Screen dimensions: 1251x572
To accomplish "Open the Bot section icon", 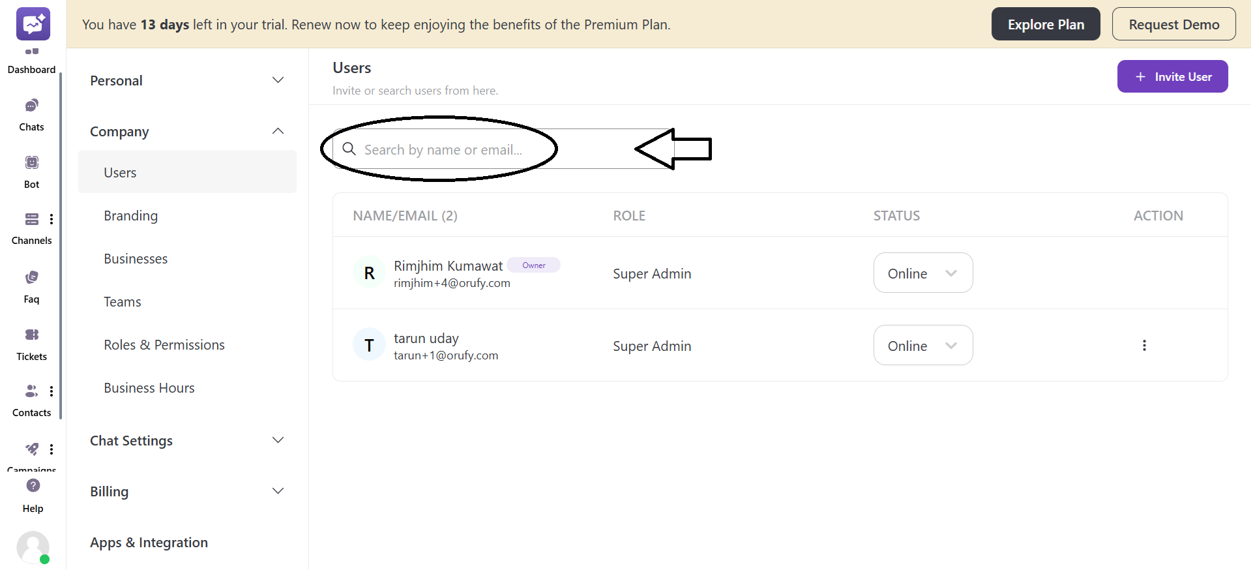I will click(x=31, y=162).
